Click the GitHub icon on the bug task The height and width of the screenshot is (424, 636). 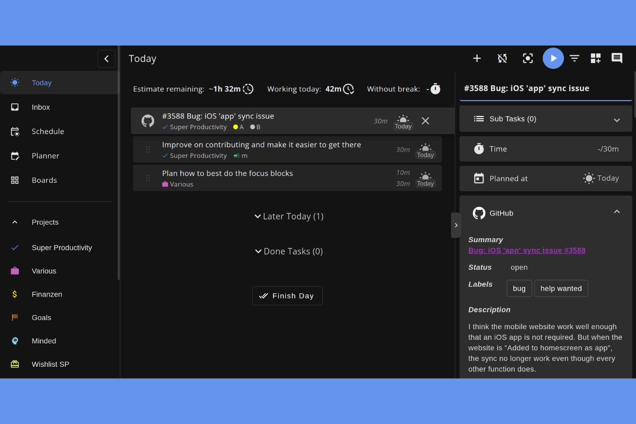pos(147,121)
